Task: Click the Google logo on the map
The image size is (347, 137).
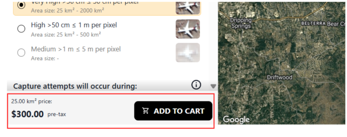Action: [236, 119]
